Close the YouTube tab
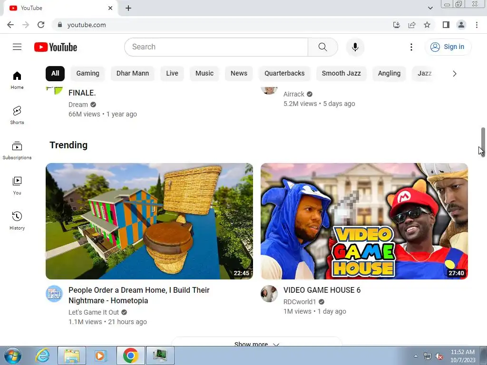487x365 pixels. click(110, 8)
